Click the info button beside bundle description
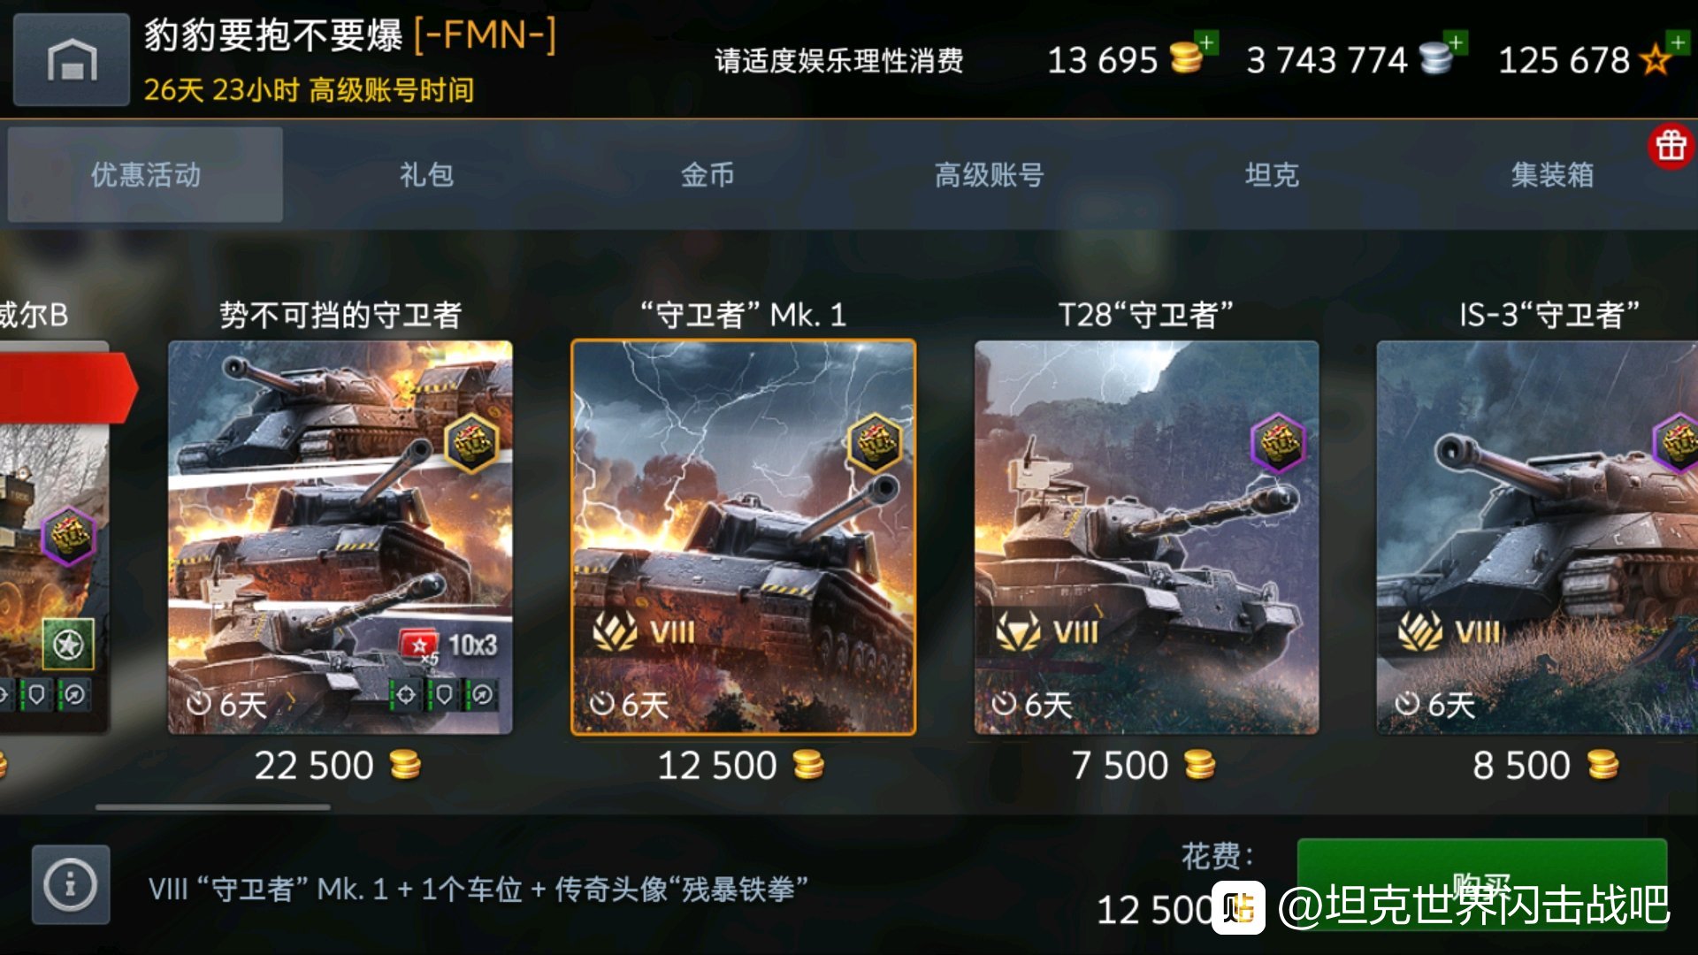Viewport: 1698px width, 955px height. [71, 884]
